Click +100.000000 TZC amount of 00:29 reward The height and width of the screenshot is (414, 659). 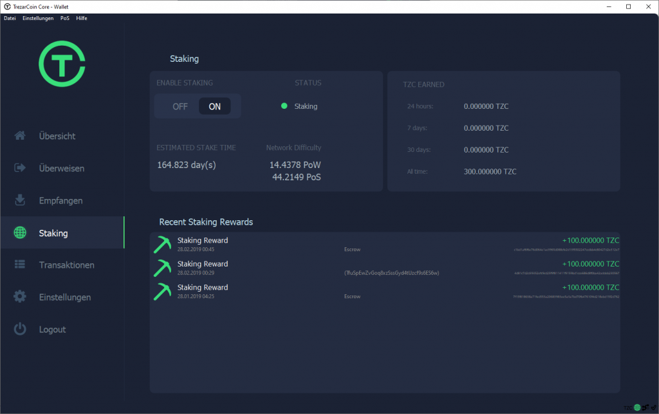point(591,264)
